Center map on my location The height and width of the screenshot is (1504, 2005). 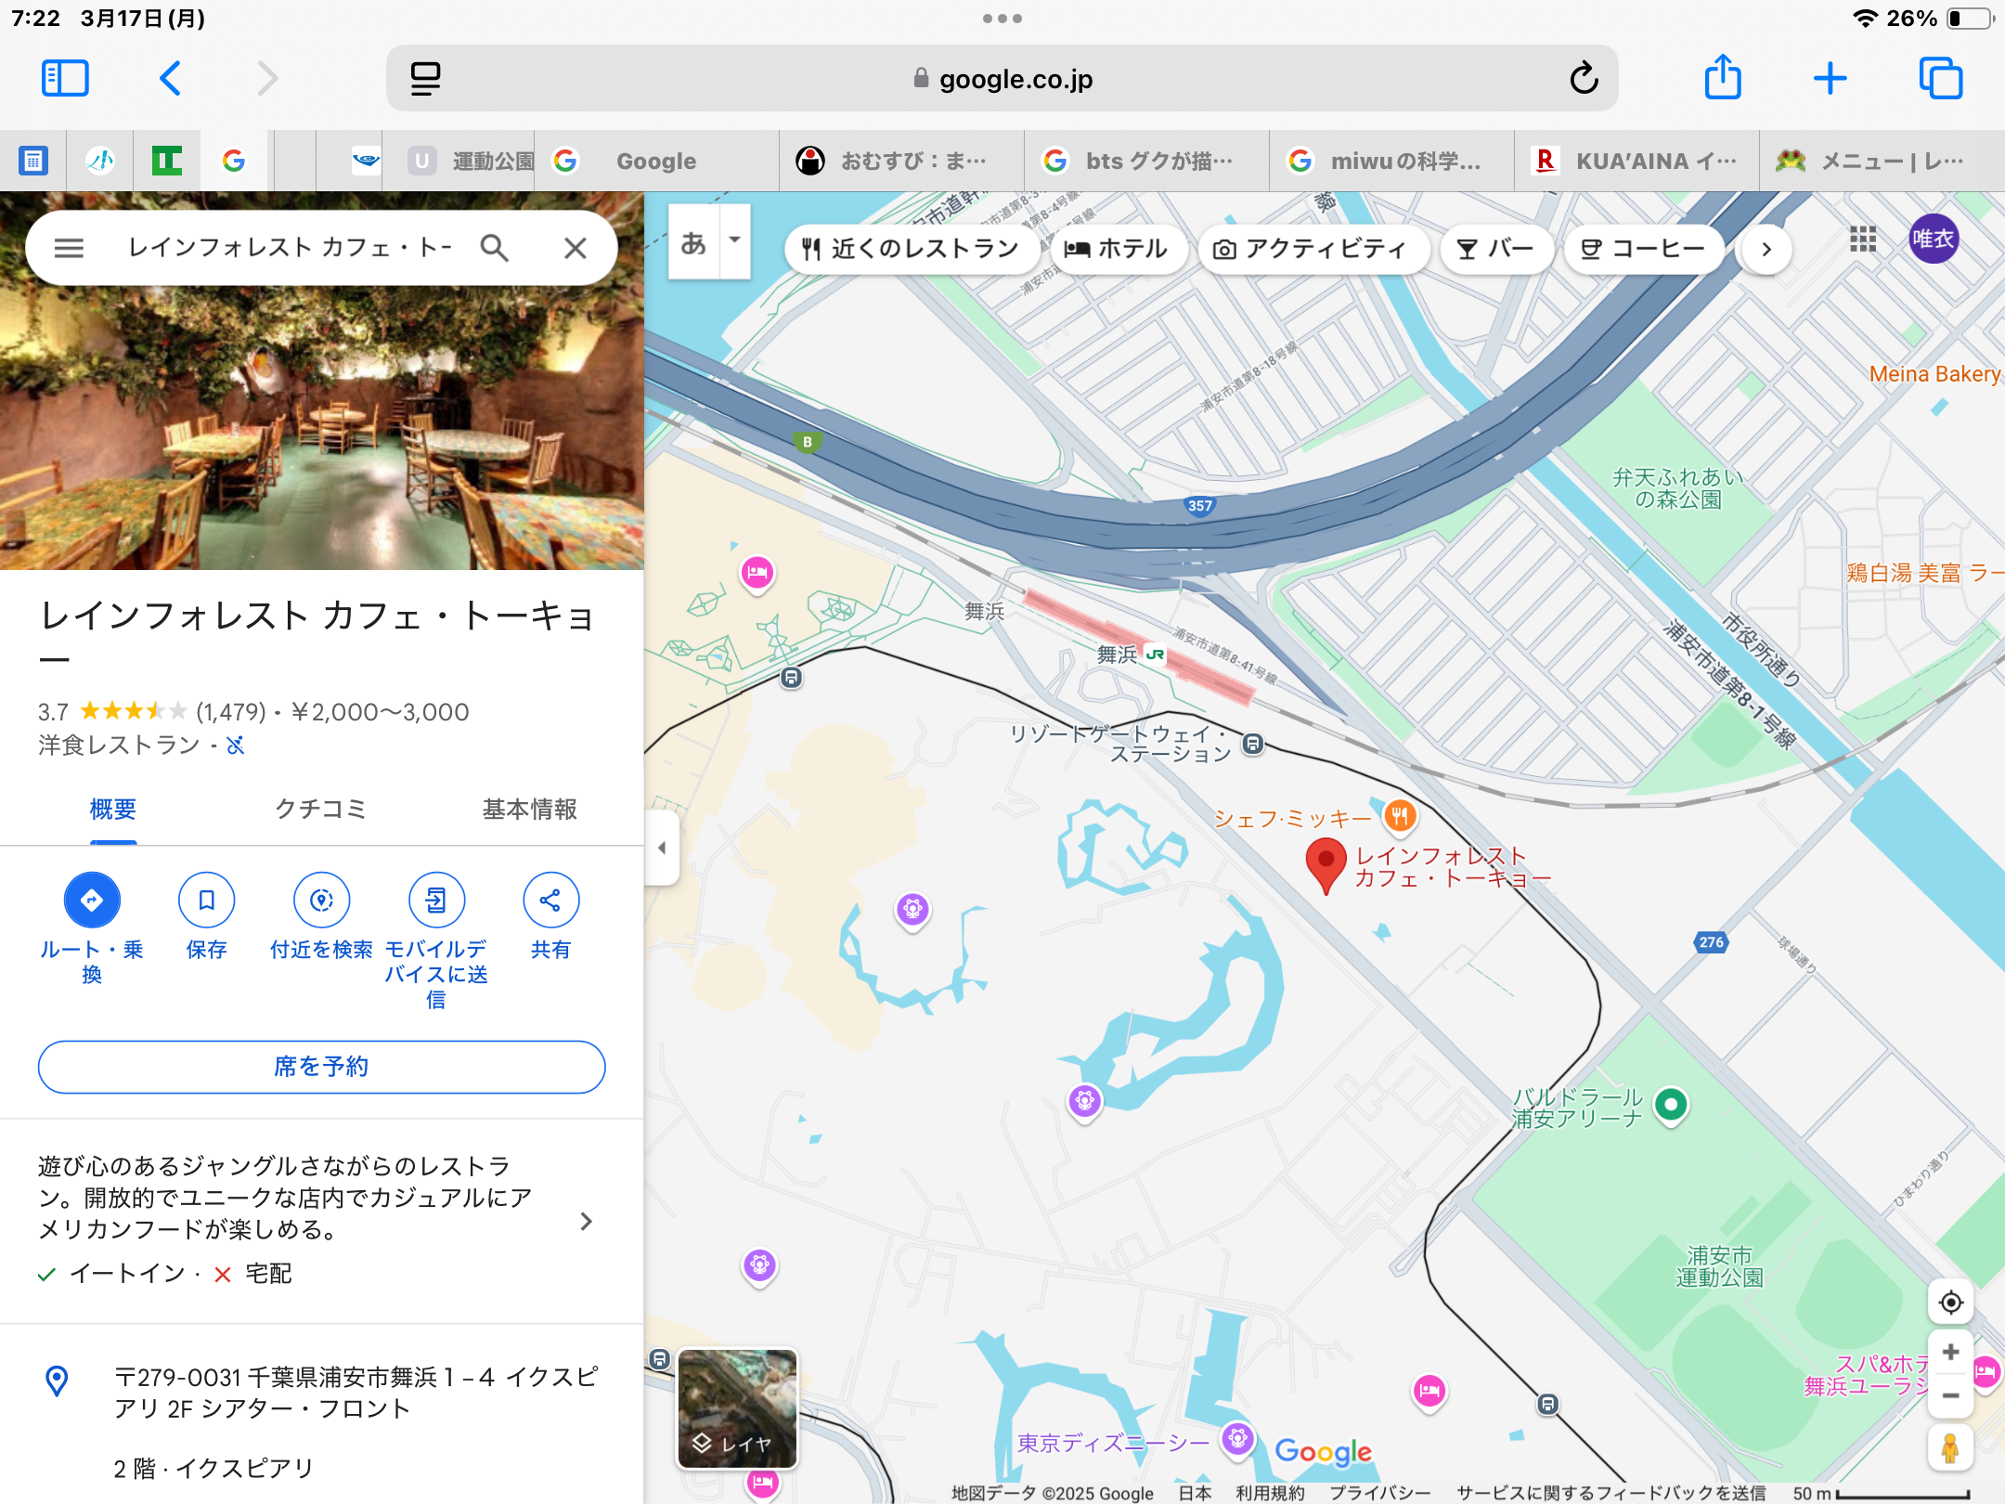1950,1303
